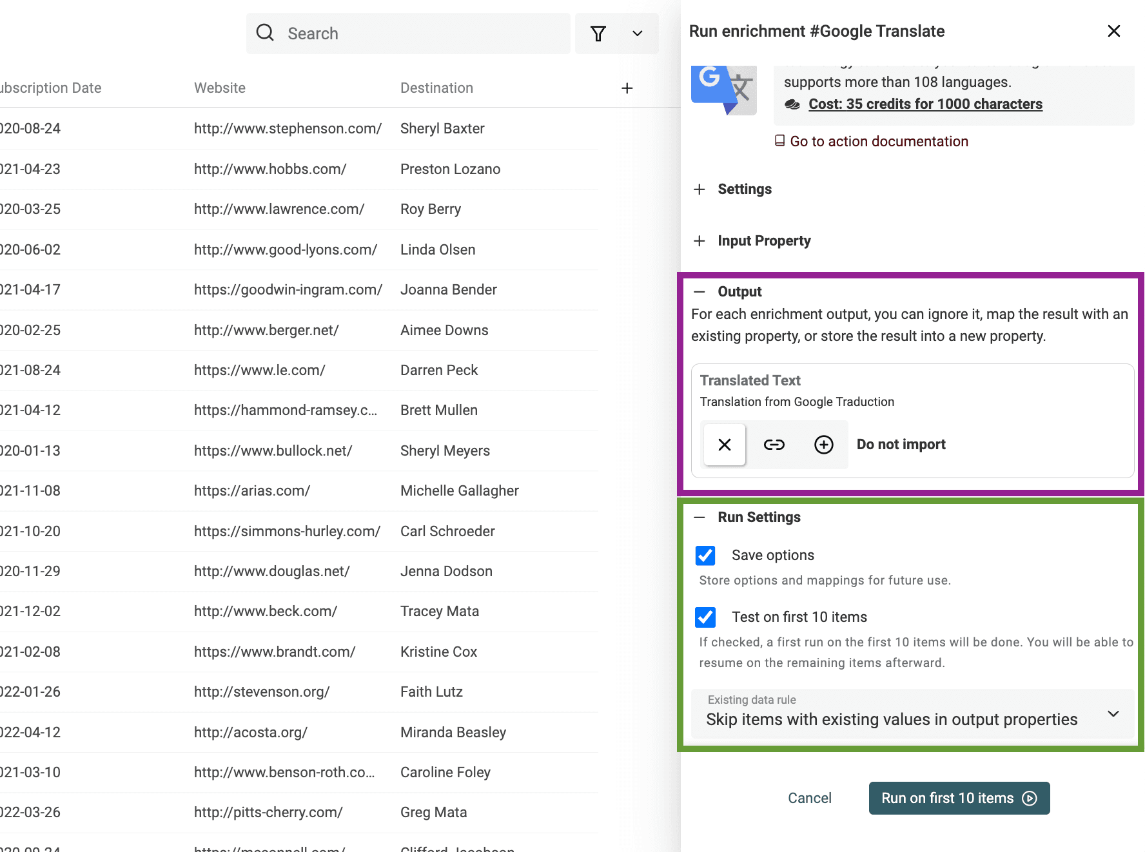Open the Existing data rule dropdown

(912, 713)
